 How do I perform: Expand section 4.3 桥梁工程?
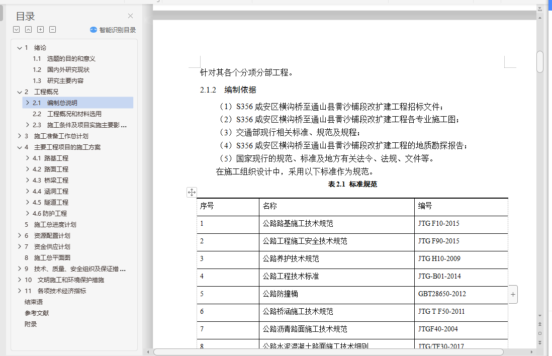28,181
